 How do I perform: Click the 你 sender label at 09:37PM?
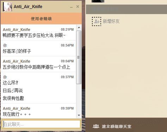click(5, 77)
